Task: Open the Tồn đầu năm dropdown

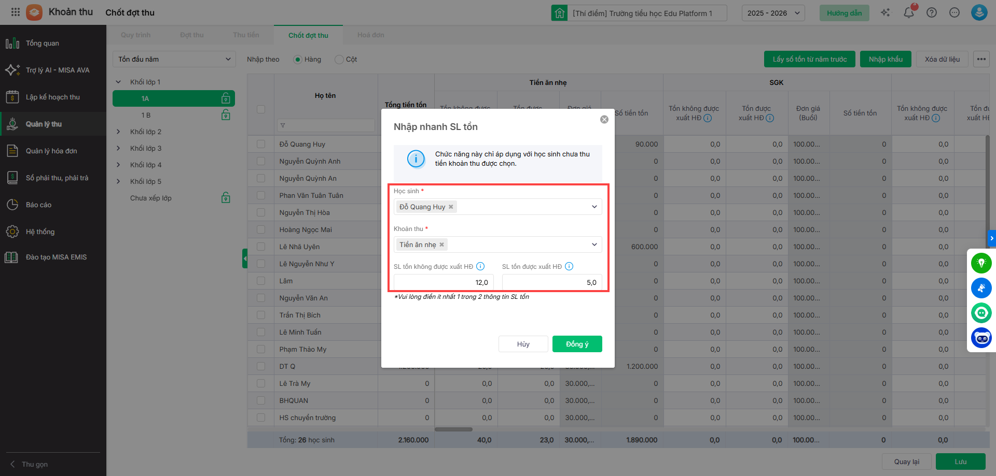Action: [x=174, y=59]
